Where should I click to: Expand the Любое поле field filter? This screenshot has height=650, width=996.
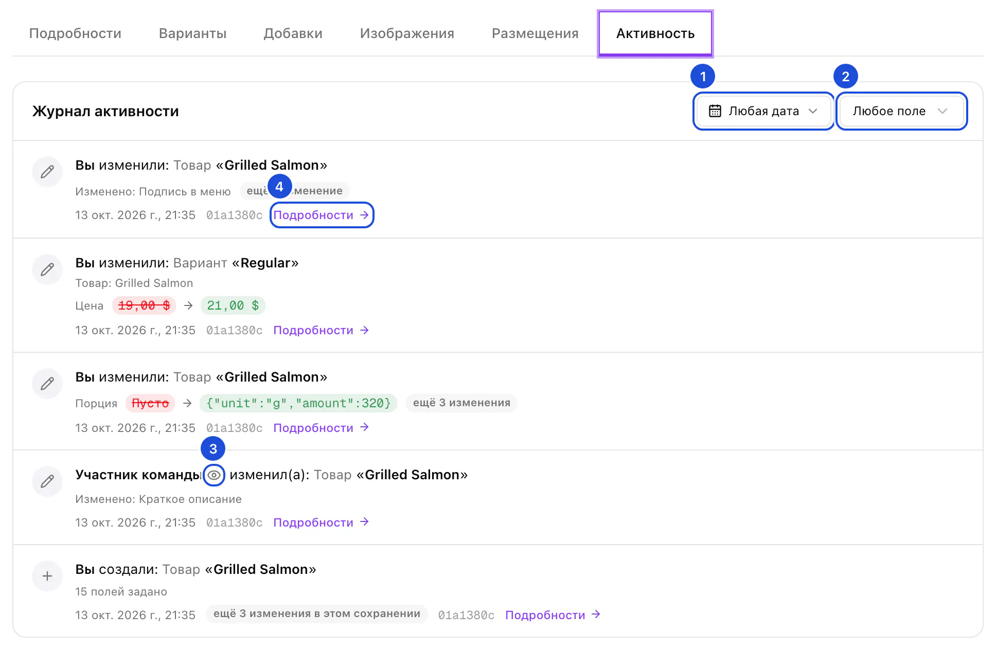[901, 111]
